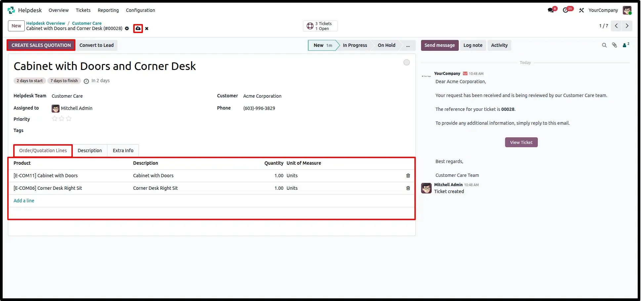Open the conversations messages icon
Viewport: 641px width, 301px height.
[551, 10]
